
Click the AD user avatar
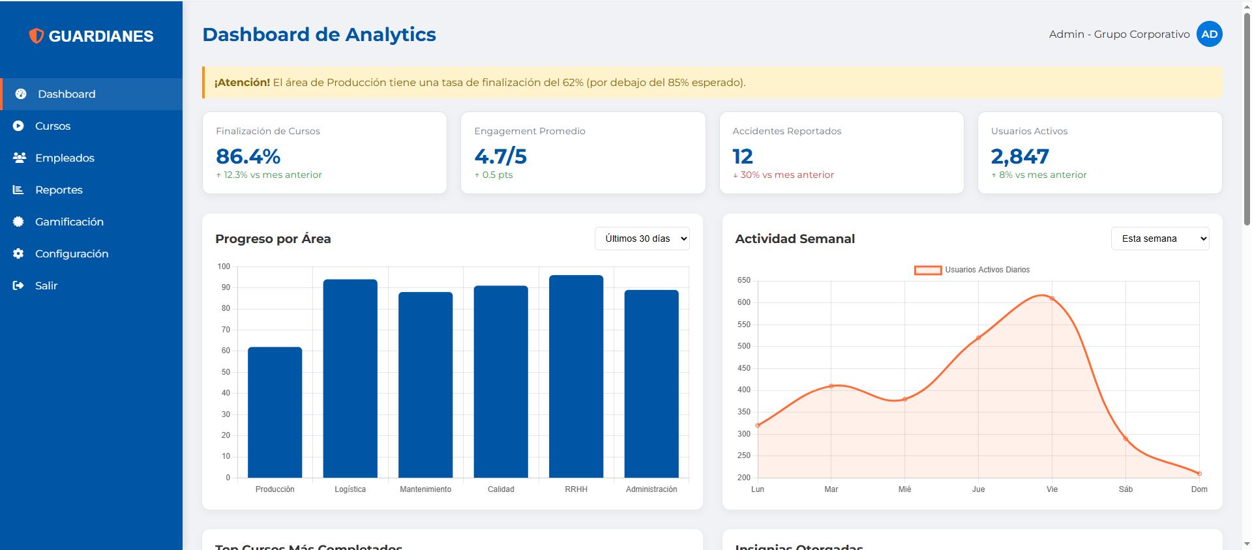1209,35
